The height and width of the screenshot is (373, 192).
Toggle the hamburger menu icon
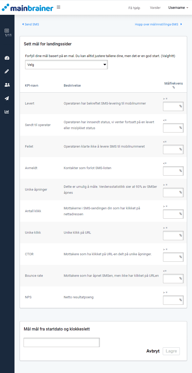click(x=58, y=7)
